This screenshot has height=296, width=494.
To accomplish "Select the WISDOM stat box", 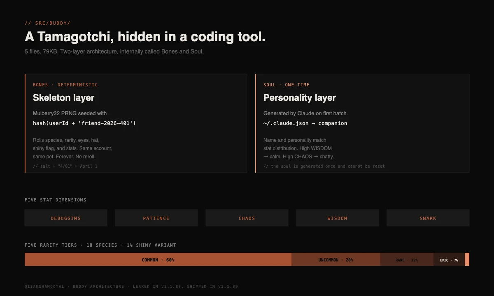I will pyautogui.click(x=338, y=218).
